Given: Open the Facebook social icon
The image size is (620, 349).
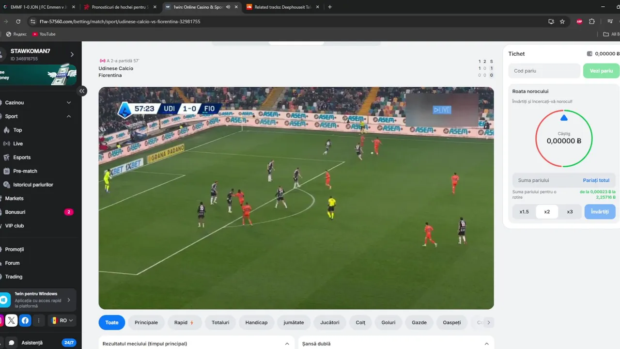Looking at the screenshot, I should [x=25, y=320].
